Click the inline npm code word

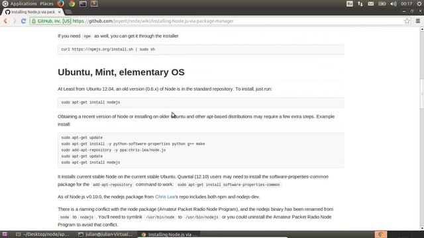pyautogui.click(x=87, y=36)
